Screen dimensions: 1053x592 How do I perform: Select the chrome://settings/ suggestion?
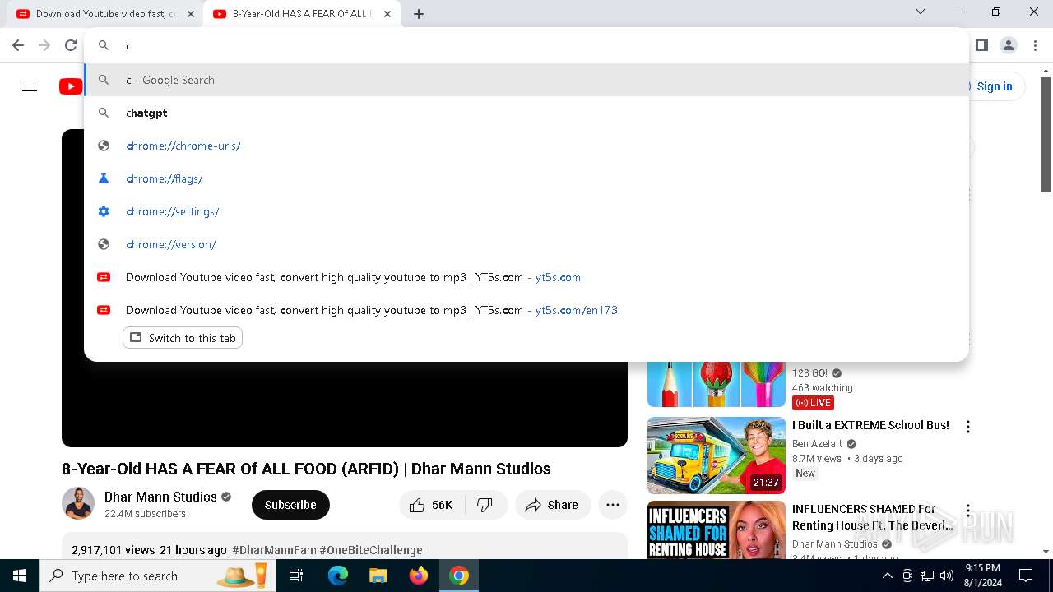pyautogui.click(x=526, y=211)
